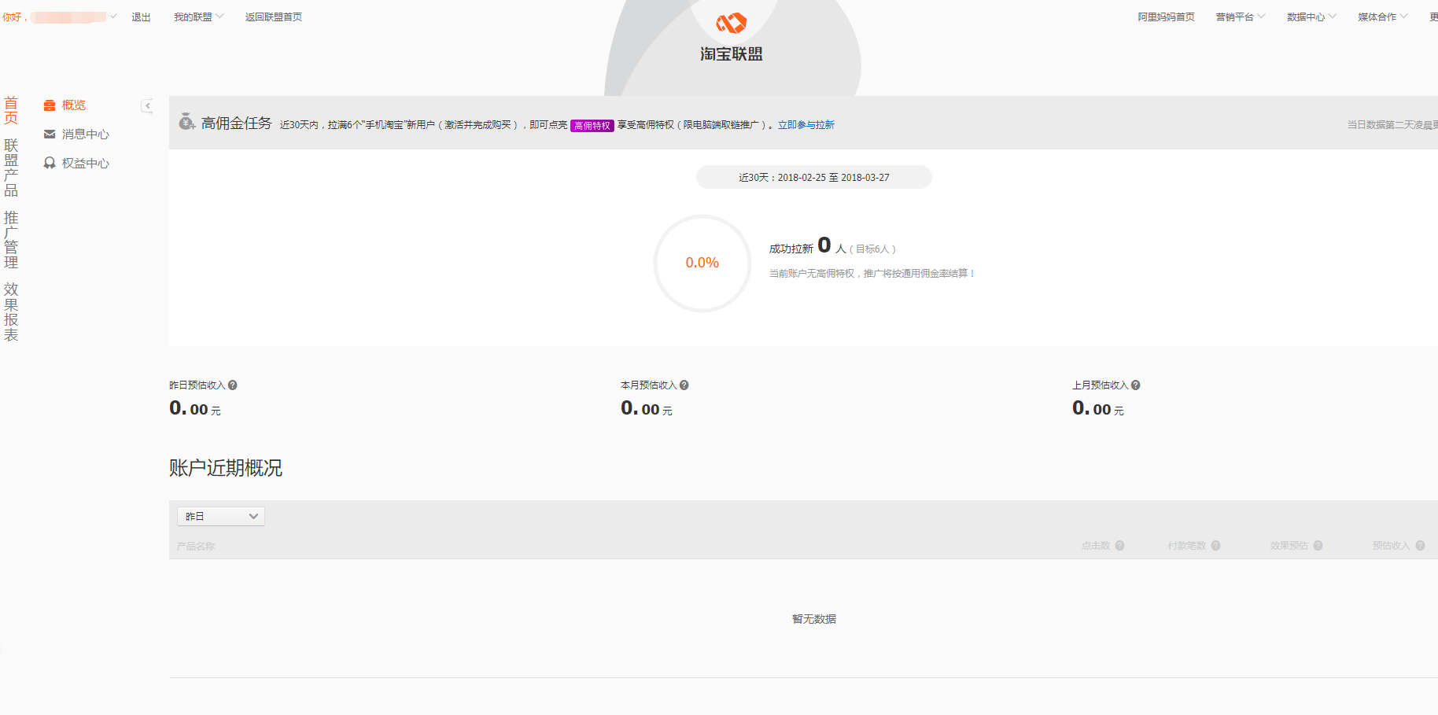The image size is (1438, 715).
Task: Click the 昨日预估收入 0.00 元 value
Action: point(195,408)
